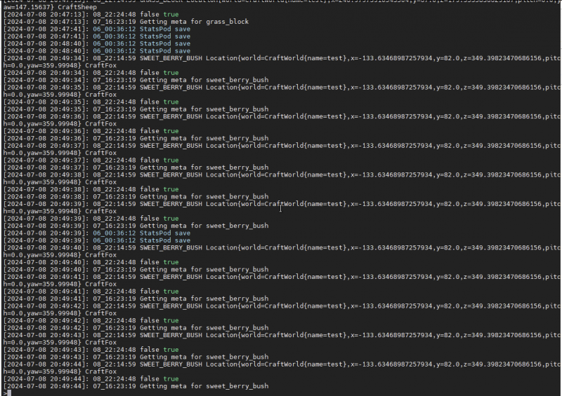Click 20:49:40 'Getting meta for sweet_berry_bush' line
Image resolution: width=562 pixels, height=396 pixels.
[x=136, y=270]
